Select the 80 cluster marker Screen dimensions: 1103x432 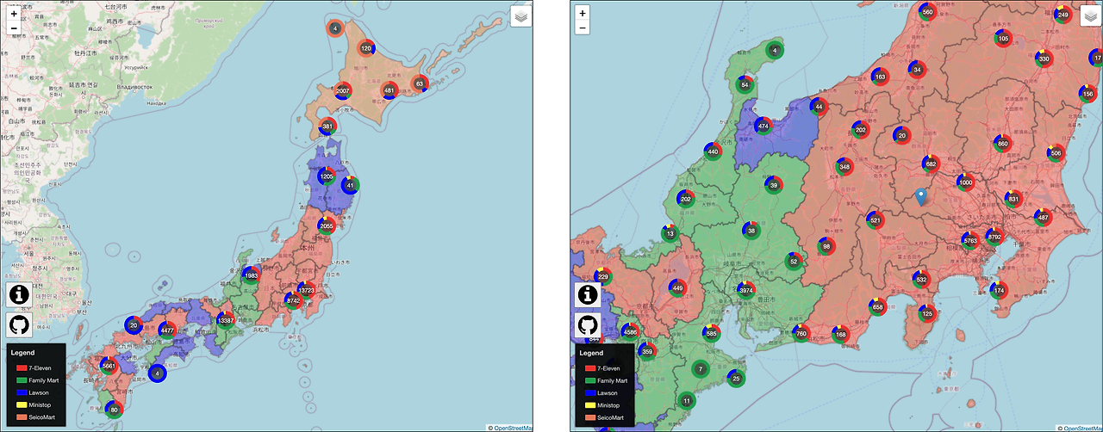point(115,410)
